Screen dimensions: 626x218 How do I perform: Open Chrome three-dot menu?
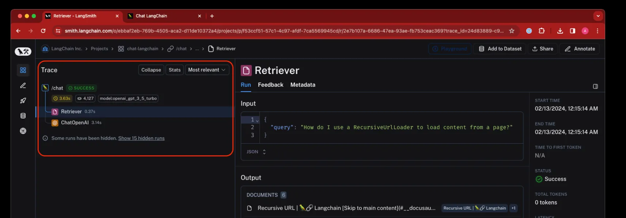pyautogui.click(x=597, y=31)
